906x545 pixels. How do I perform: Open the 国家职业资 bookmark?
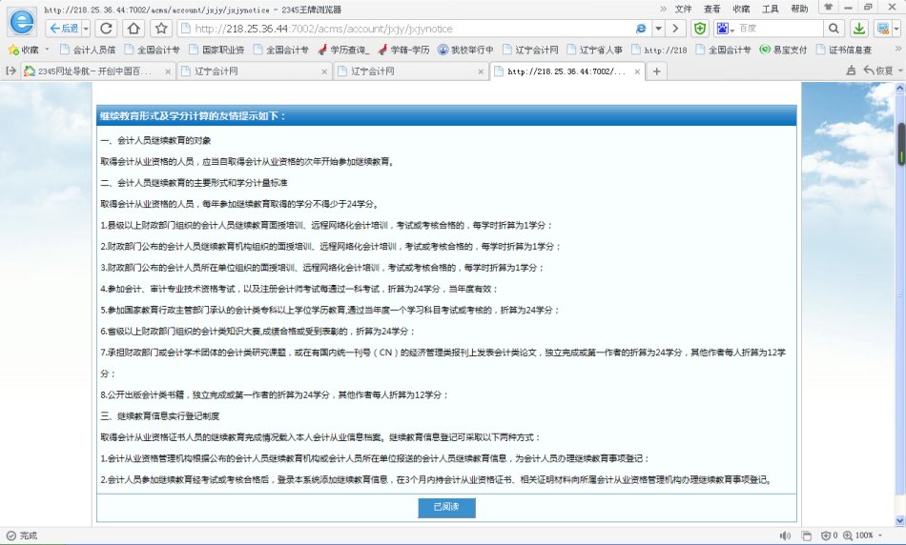pos(216,50)
